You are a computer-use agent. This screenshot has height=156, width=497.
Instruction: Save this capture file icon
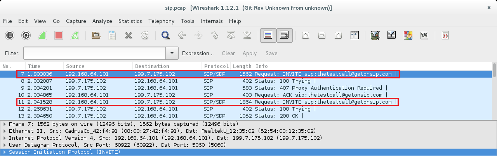(112, 35)
